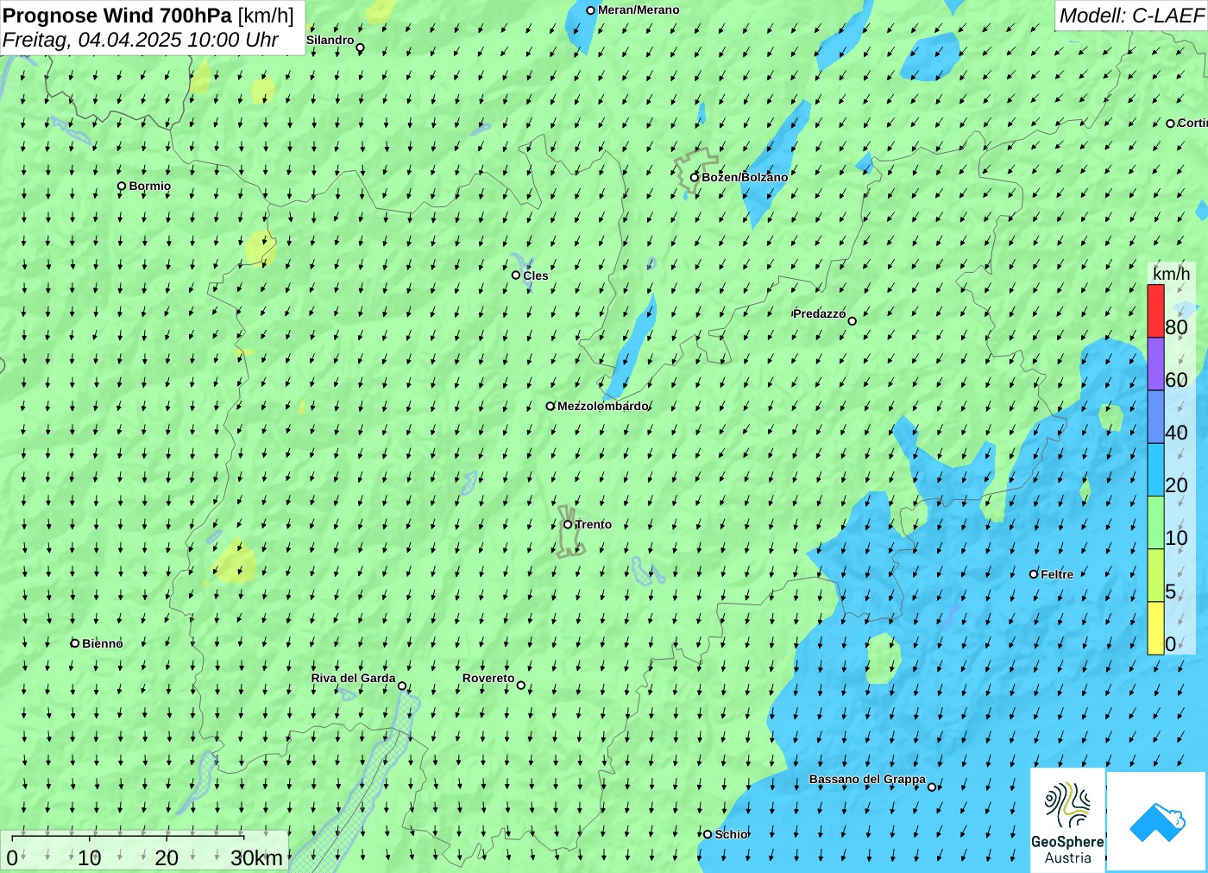The image size is (1208, 873).
Task: Click the Bormio location marker
Action: tap(122, 186)
